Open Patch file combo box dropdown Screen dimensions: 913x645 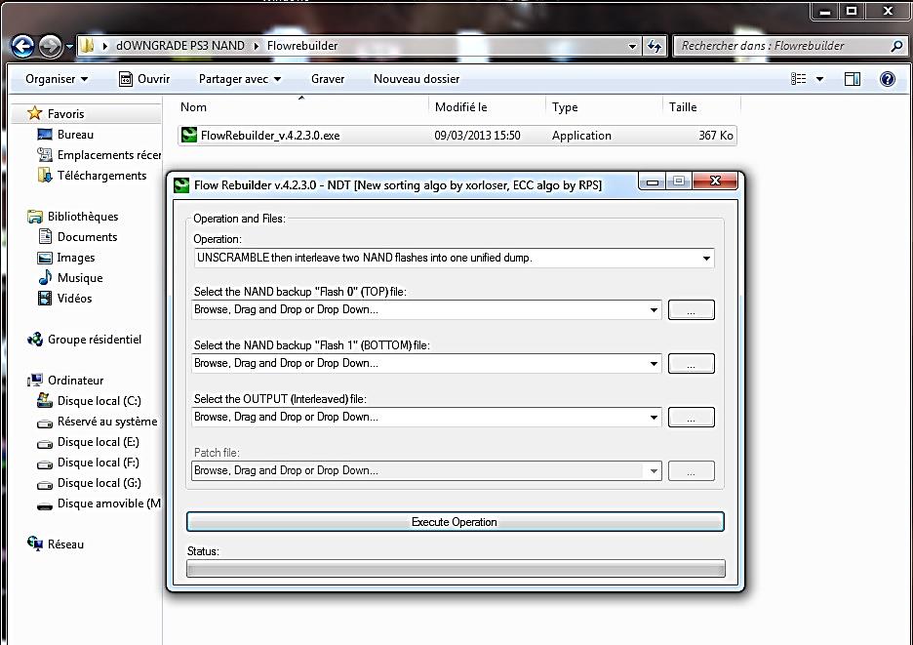click(654, 470)
